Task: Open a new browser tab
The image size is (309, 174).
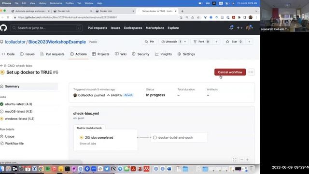Action: tap(182, 11)
